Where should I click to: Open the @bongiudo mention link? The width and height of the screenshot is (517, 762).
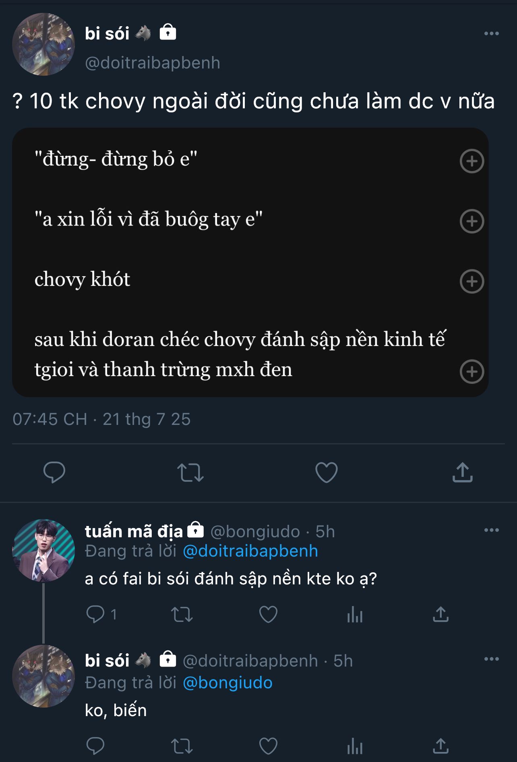[x=227, y=683]
